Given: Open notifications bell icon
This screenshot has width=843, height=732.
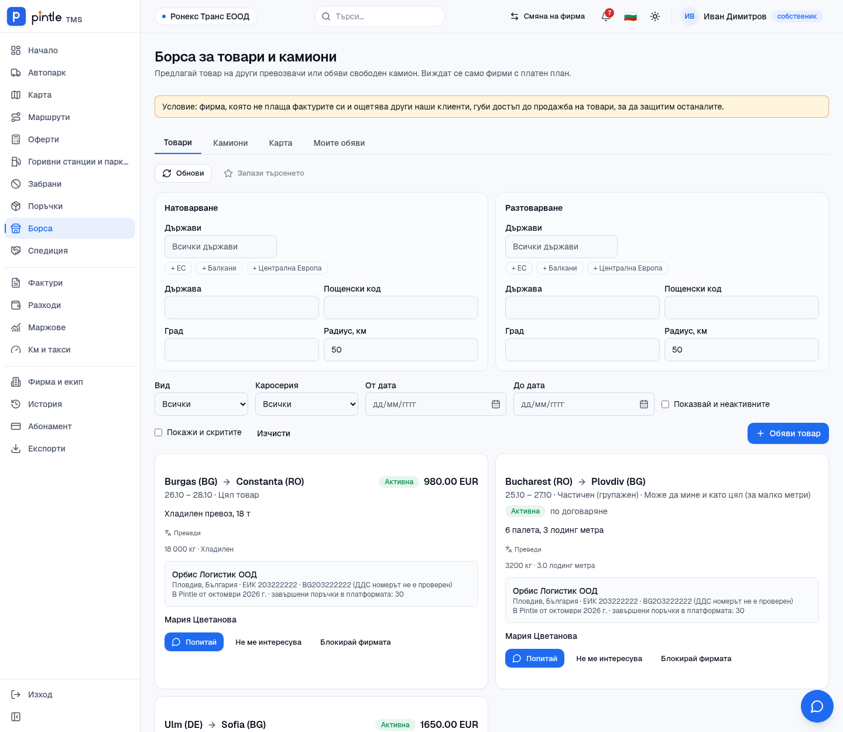Looking at the screenshot, I should 606,16.
